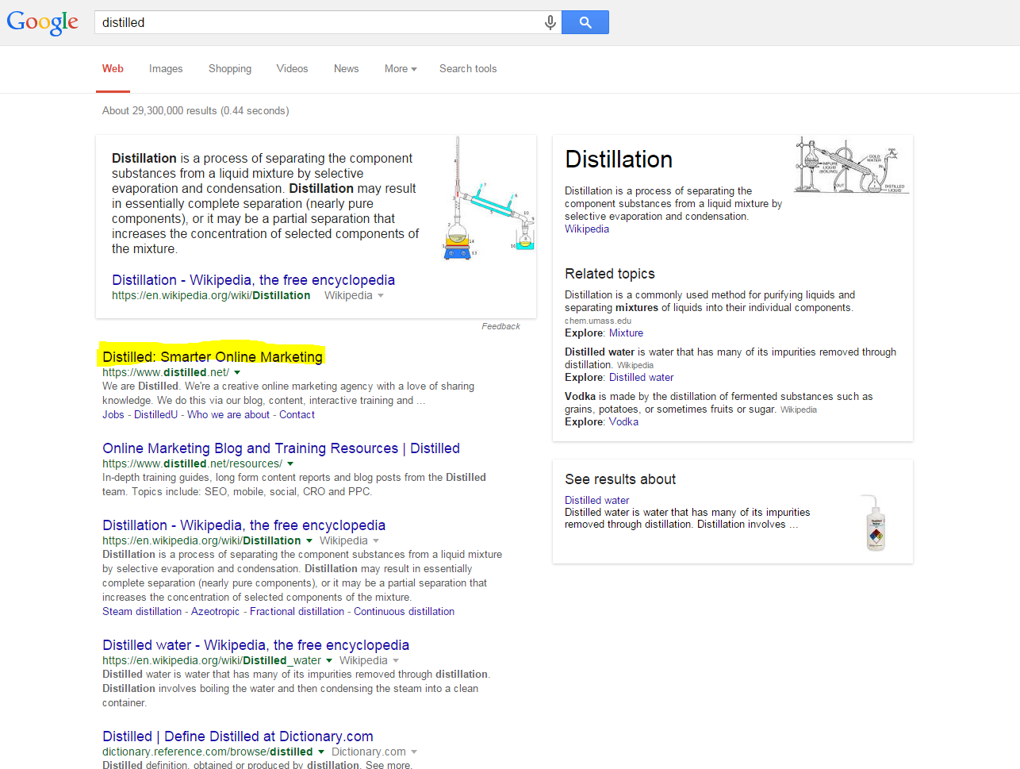This screenshot has width=1020, height=769.
Task: Expand arrow next to Wikipedia in answer box
Action: (x=381, y=296)
